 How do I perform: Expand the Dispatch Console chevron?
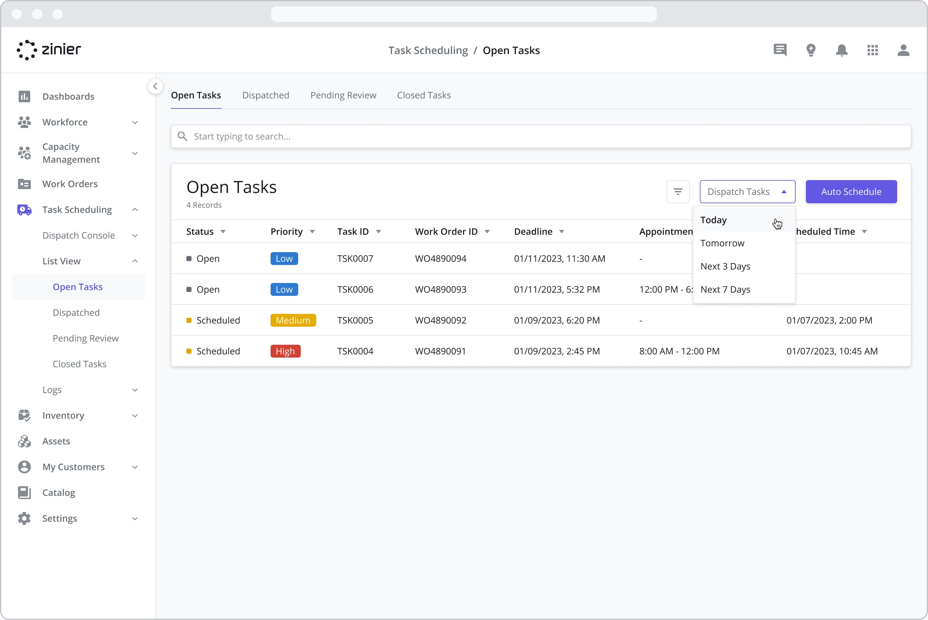point(135,235)
